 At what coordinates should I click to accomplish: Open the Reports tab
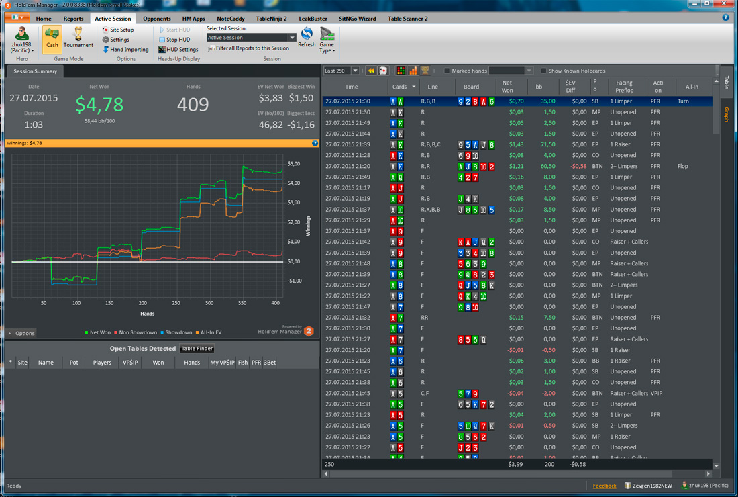click(73, 19)
